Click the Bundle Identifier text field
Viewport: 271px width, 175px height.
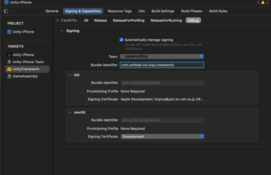pyautogui.click(x=162, y=65)
